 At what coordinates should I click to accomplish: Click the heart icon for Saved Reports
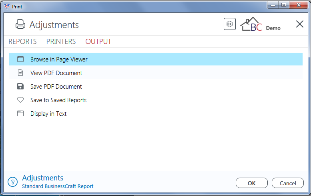click(20, 100)
